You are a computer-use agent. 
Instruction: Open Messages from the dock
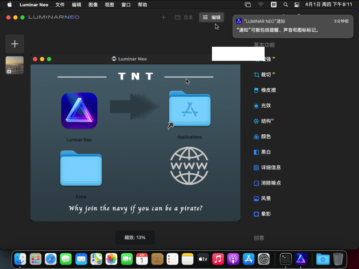66,259
